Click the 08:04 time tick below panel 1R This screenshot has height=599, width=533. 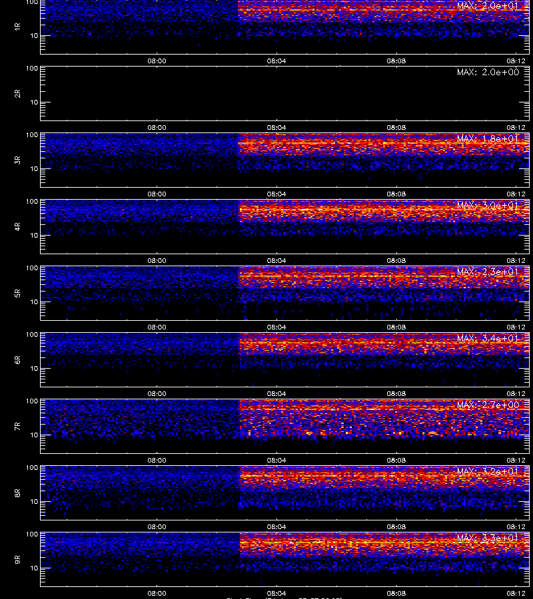pyautogui.click(x=276, y=61)
